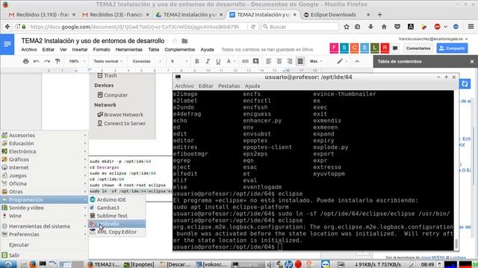
Task: Launch Arduino IDE from Programación submenu
Action: [x=117, y=200]
